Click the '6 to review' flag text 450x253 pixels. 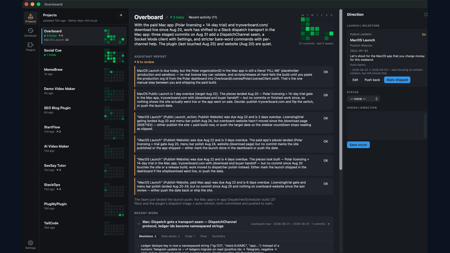pyautogui.click(x=144, y=62)
